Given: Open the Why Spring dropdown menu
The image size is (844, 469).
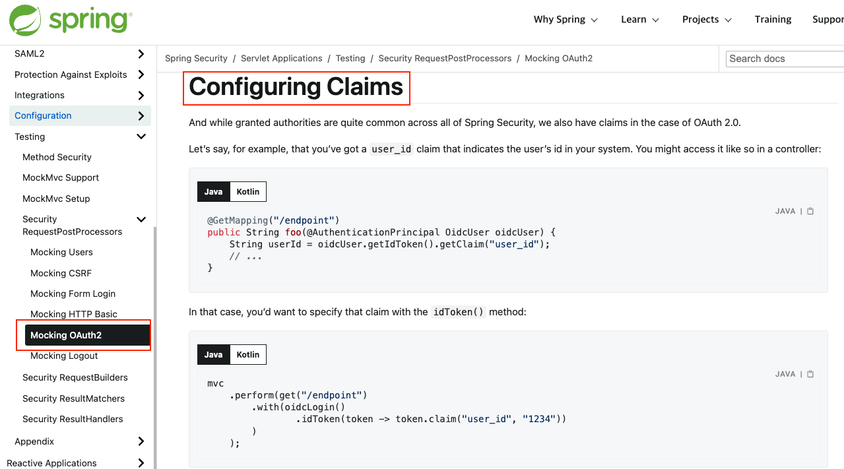Looking at the screenshot, I should click(566, 20).
